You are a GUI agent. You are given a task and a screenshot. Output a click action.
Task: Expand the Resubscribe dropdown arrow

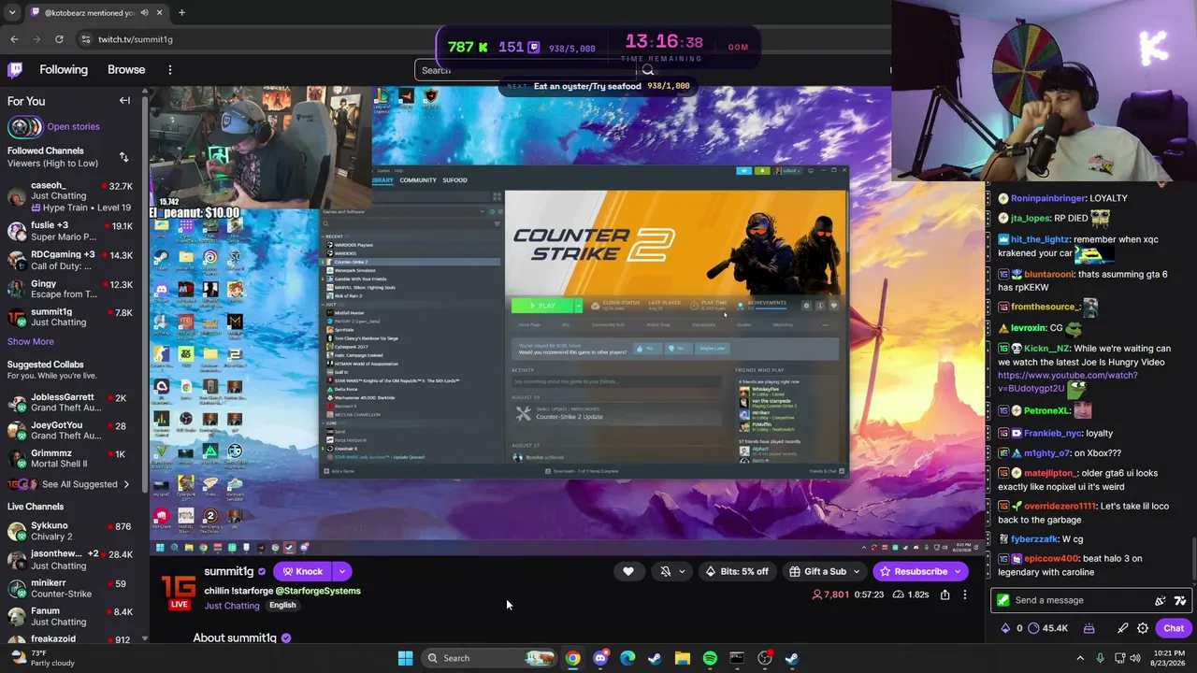tap(958, 571)
